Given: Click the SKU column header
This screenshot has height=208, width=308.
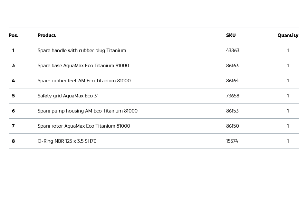Looking at the screenshot, I should (231, 35).
